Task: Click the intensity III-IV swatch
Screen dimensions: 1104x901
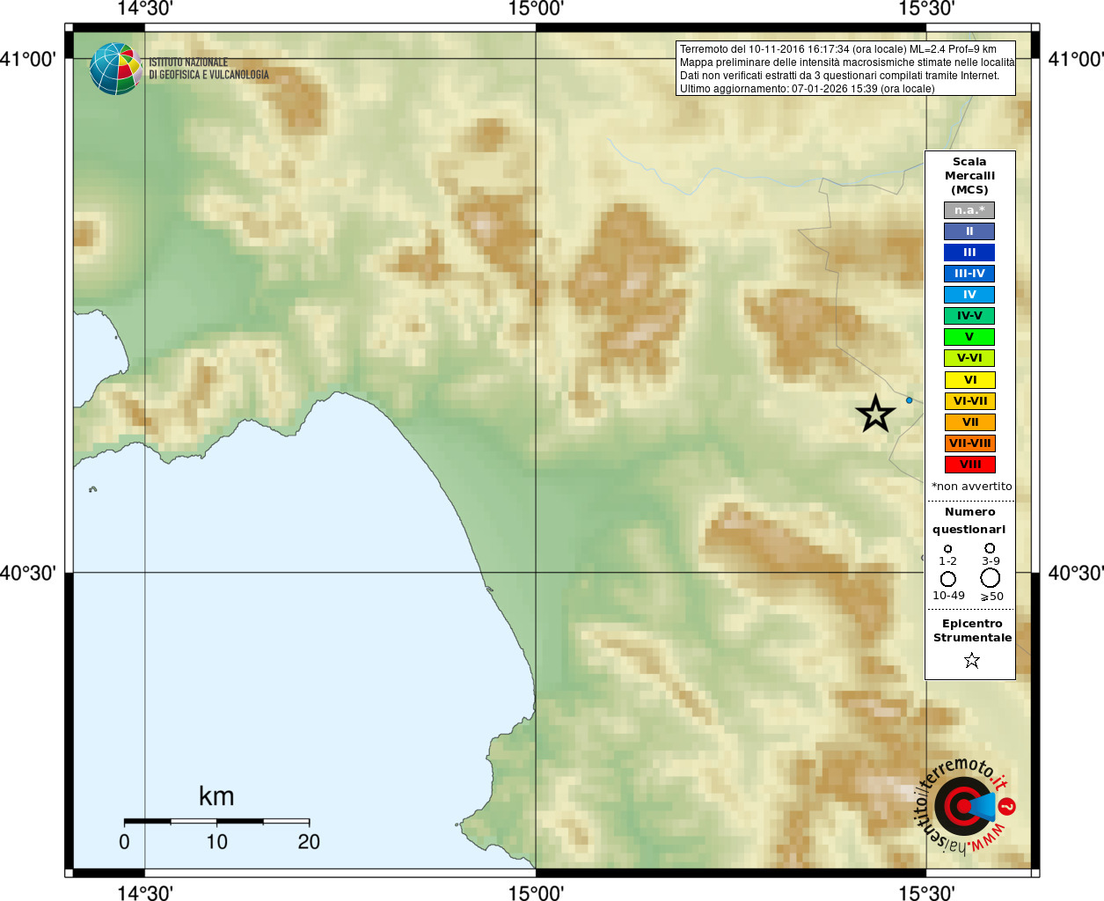Action: tap(969, 274)
